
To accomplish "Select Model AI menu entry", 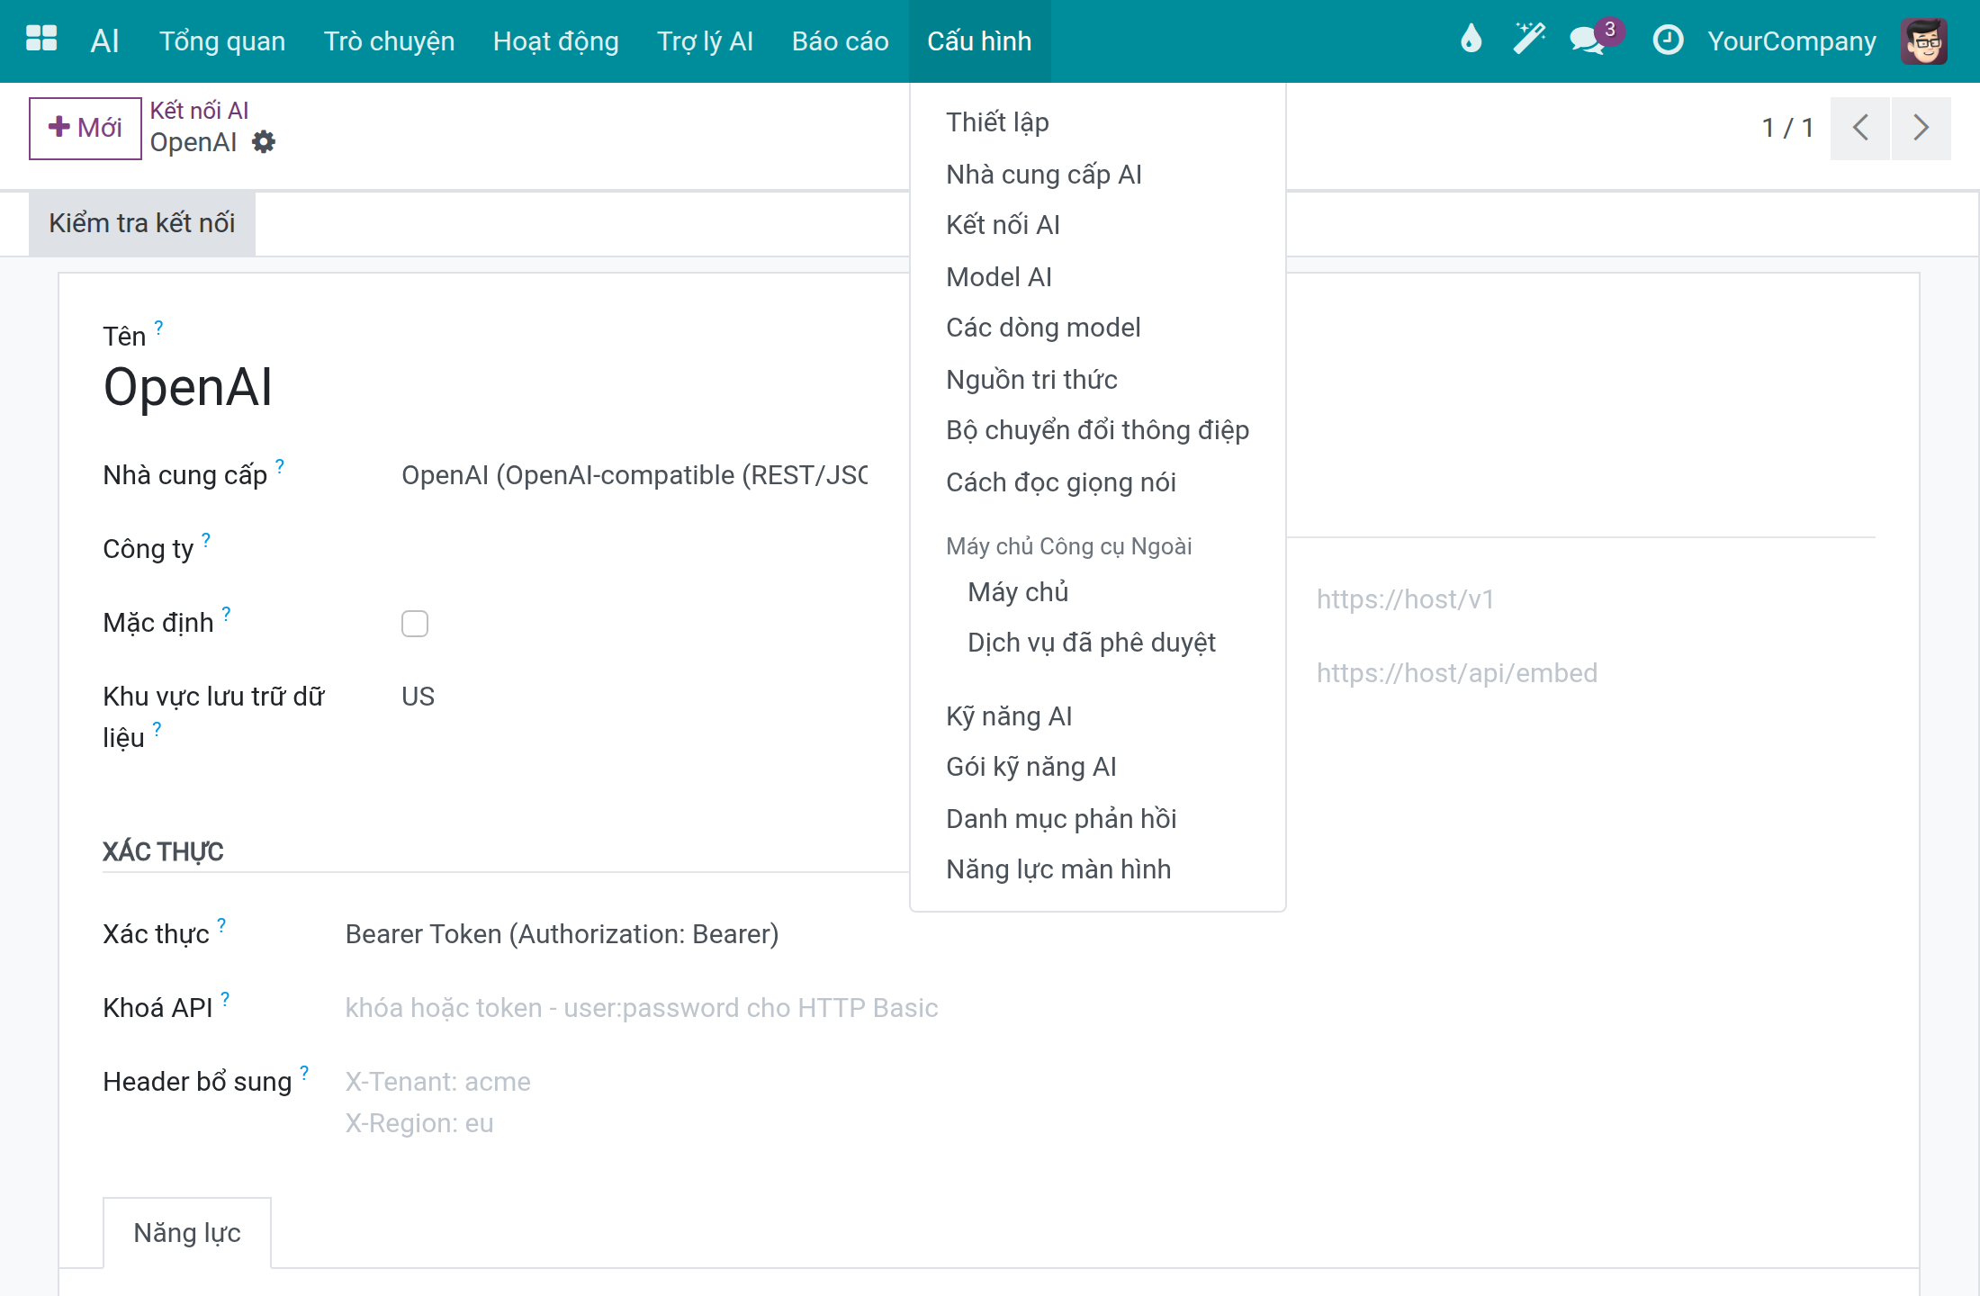I will tap(1098, 277).
